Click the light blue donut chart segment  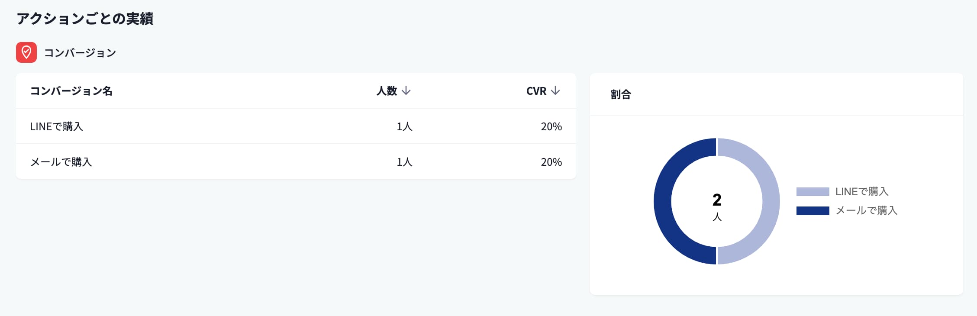pos(771,201)
